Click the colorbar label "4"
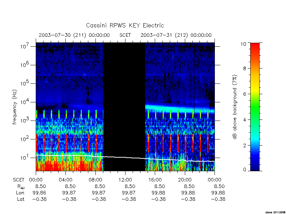This screenshot has height=214, width=286. pos(245,120)
